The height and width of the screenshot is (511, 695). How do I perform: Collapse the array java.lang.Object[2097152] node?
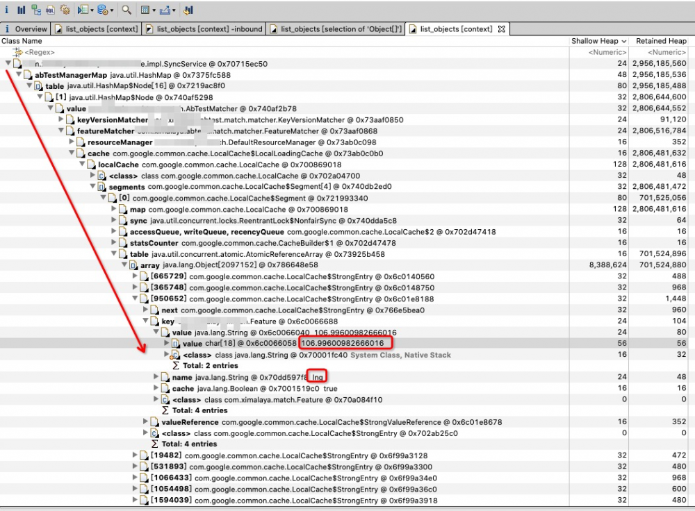pos(124,265)
